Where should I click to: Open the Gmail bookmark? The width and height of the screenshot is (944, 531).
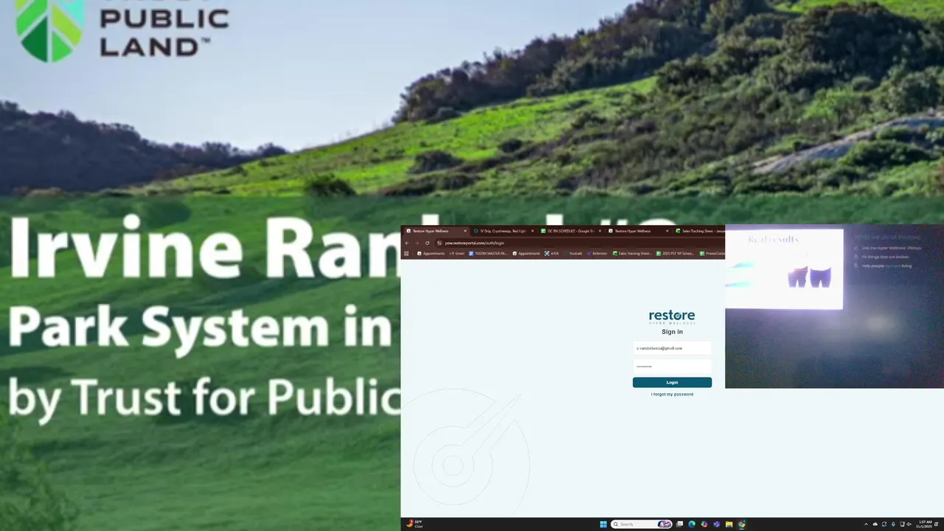click(x=457, y=253)
